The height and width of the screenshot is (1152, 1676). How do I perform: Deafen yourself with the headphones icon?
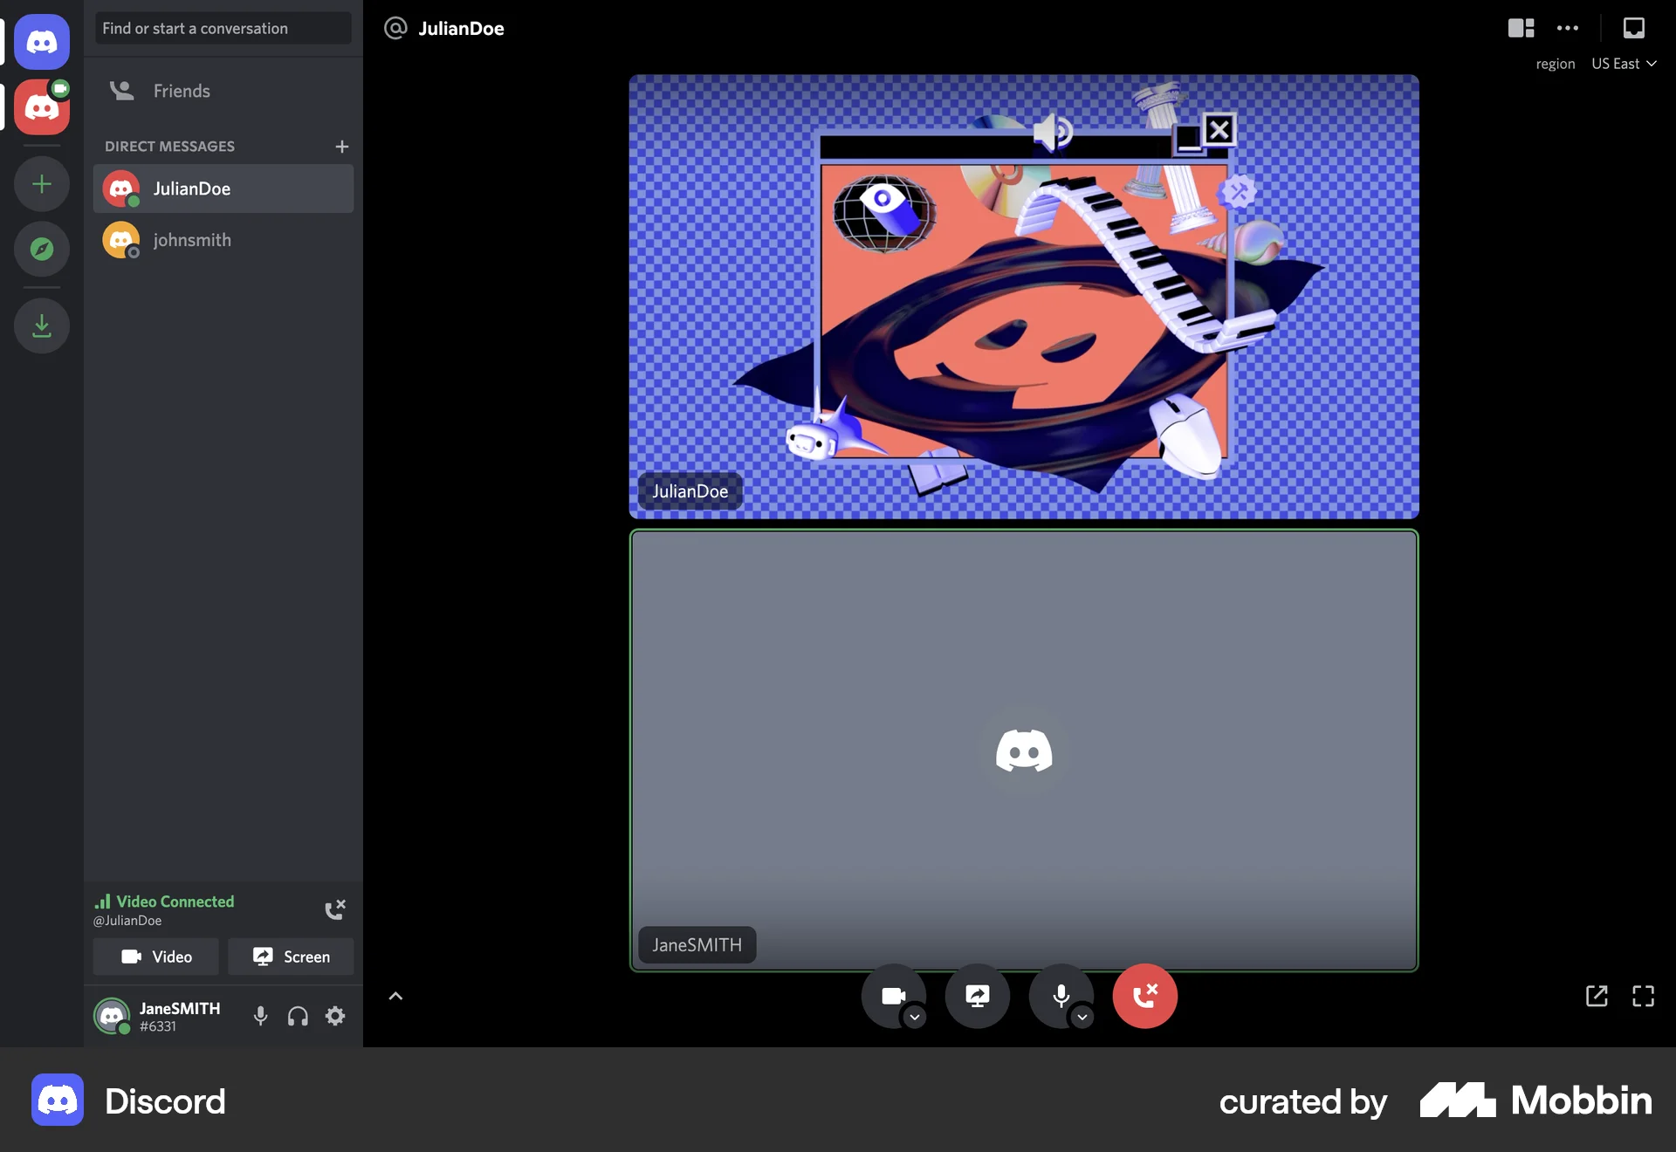297,1016
